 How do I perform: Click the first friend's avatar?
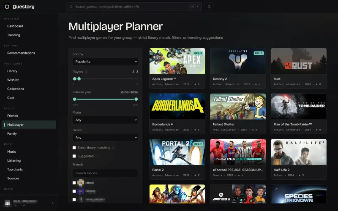pyautogui.click(x=81, y=183)
